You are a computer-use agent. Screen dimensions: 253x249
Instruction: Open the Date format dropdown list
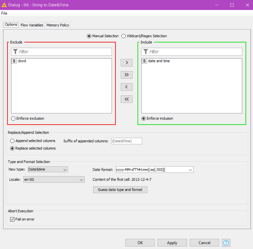(190, 170)
